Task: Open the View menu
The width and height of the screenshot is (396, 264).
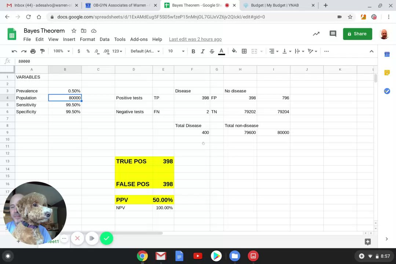Action: tap(53, 39)
